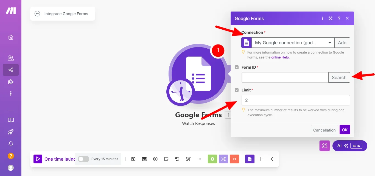Click inside the Limit input field

(x=296, y=100)
